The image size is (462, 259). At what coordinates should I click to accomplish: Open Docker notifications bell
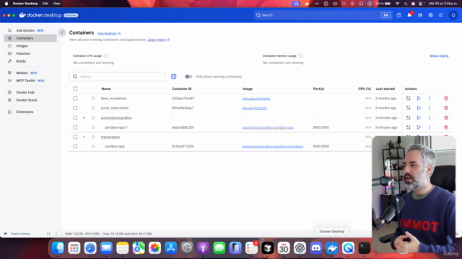(x=409, y=15)
